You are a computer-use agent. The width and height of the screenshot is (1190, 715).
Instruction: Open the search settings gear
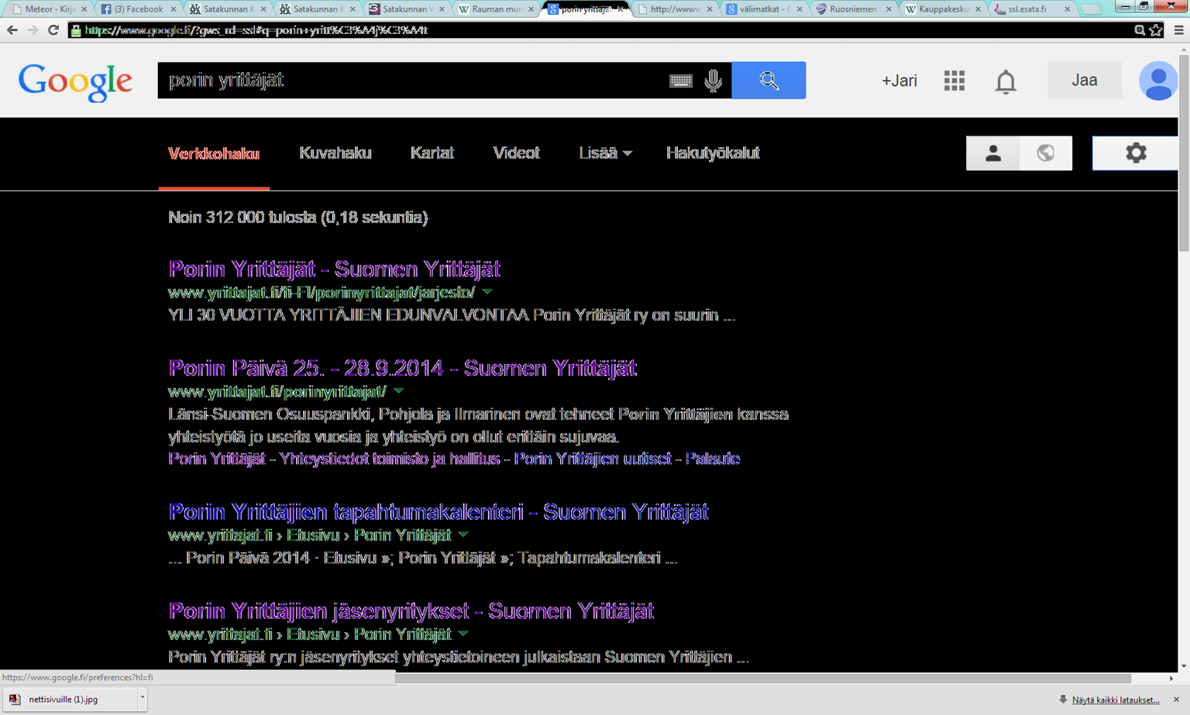1135,153
